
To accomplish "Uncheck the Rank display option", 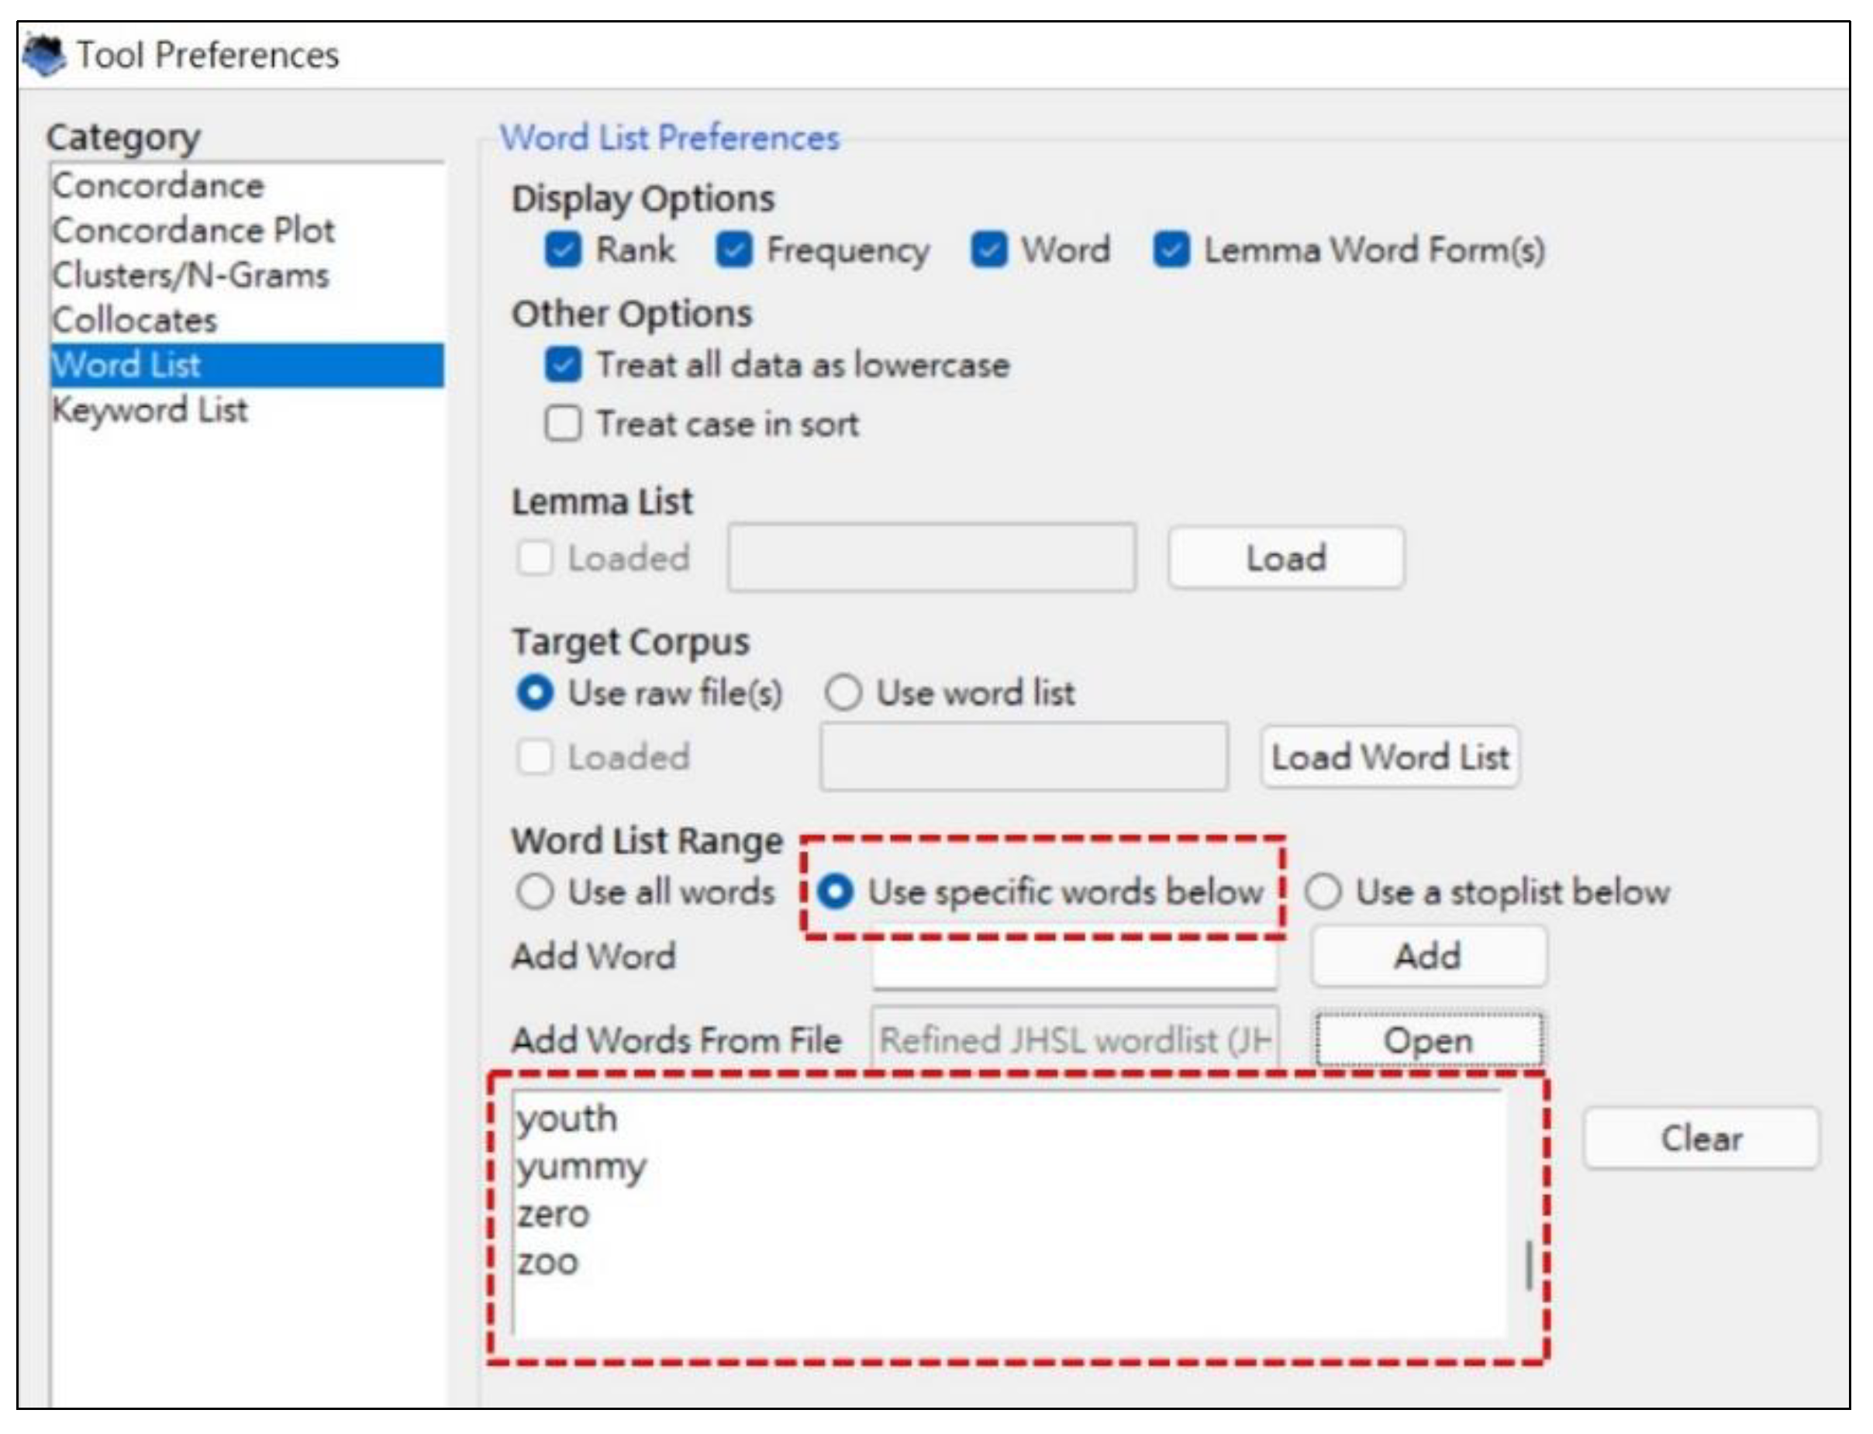I will coord(564,251).
